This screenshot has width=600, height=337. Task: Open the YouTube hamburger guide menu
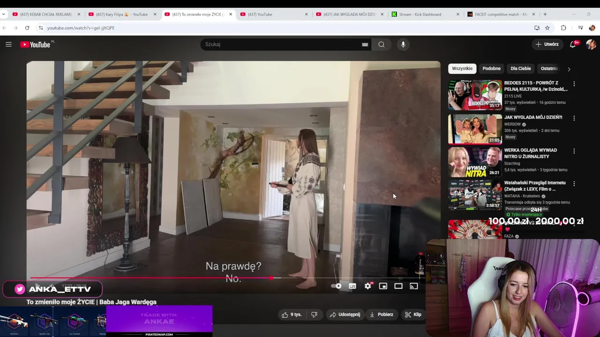pyautogui.click(x=8, y=44)
